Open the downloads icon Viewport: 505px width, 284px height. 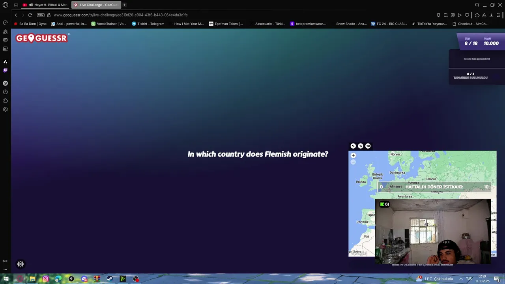[x=491, y=15]
